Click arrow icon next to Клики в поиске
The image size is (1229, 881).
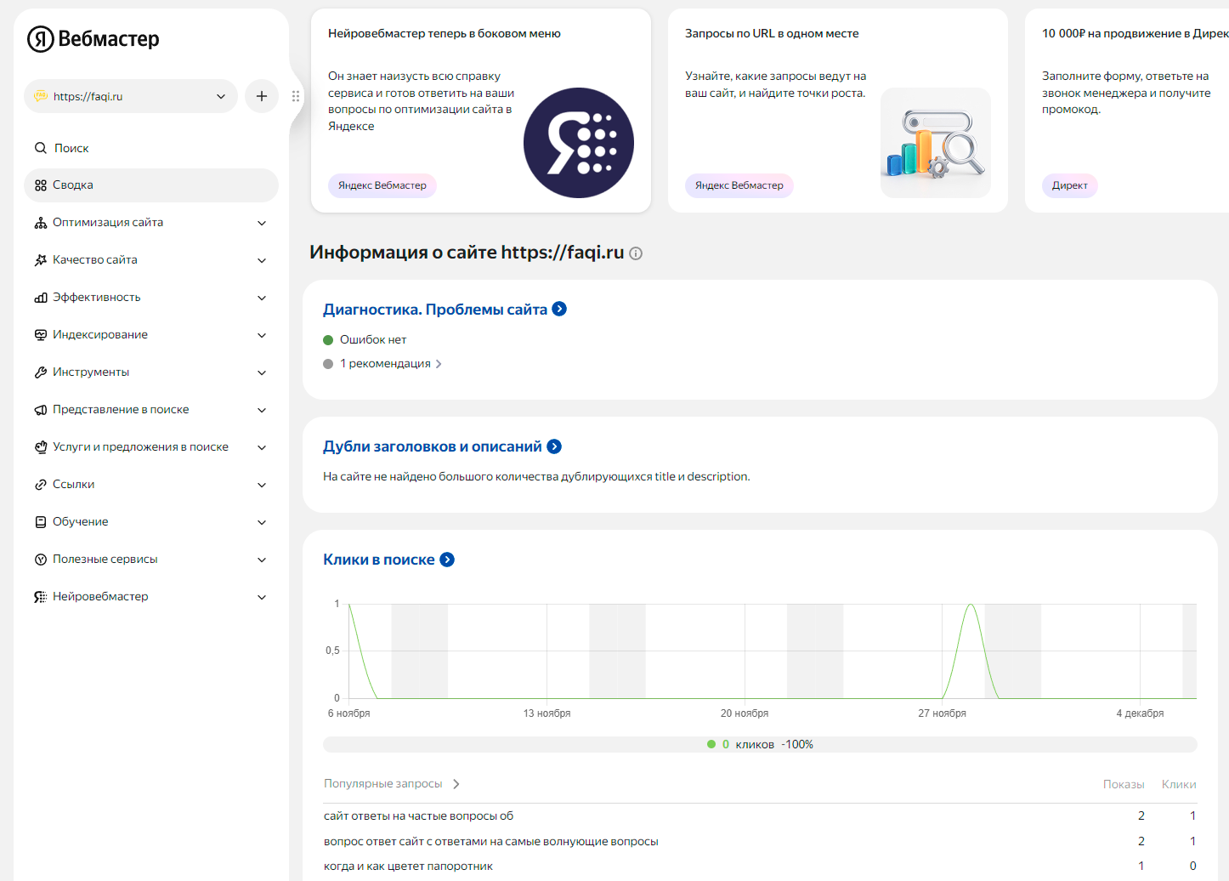coord(447,560)
